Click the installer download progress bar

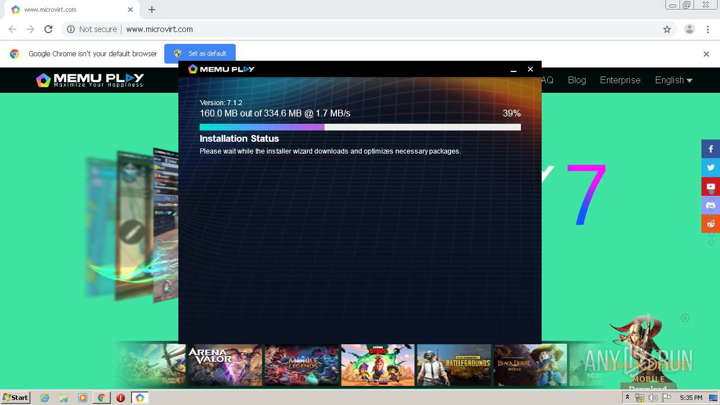click(360, 127)
